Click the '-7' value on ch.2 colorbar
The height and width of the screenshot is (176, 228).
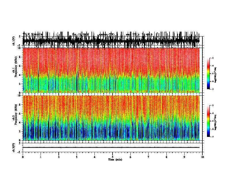coord(212,137)
